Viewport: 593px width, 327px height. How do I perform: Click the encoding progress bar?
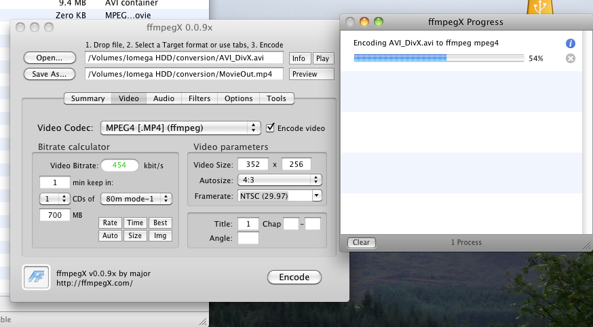pos(438,58)
